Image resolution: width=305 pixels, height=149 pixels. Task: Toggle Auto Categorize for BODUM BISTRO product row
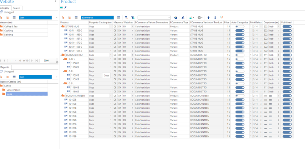pos(240,55)
